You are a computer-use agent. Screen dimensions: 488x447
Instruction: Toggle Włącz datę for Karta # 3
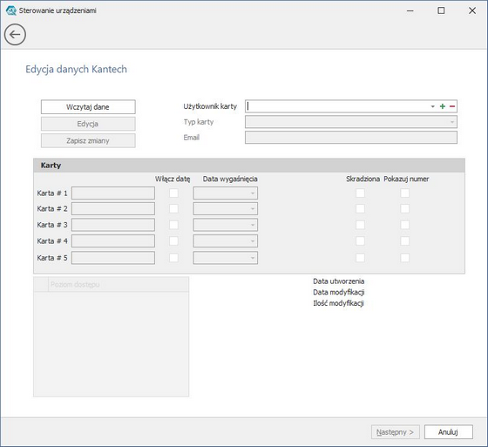pyautogui.click(x=173, y=225)
